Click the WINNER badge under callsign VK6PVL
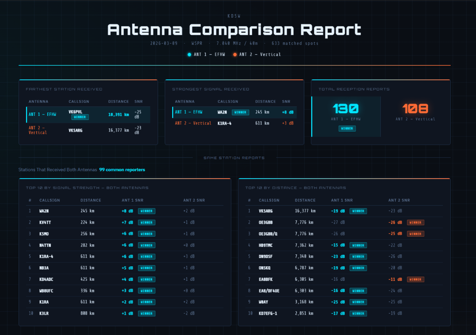 (x=80, y=117)
